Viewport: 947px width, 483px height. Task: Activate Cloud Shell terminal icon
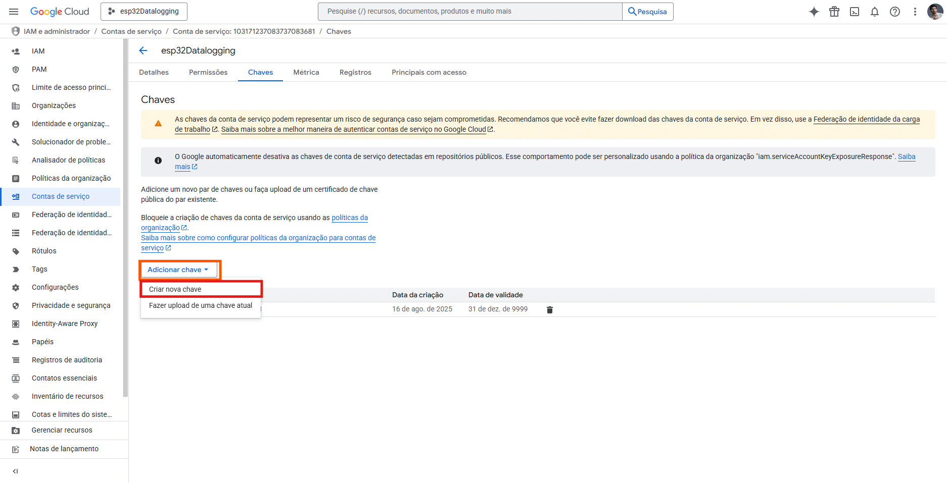tap(854, 12)
